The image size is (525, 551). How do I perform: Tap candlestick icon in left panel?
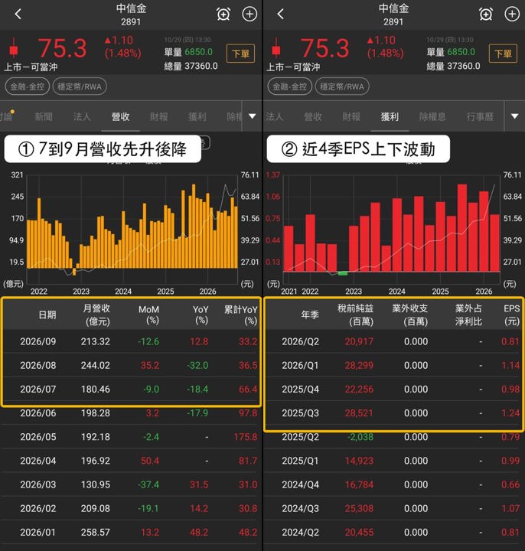14,48
